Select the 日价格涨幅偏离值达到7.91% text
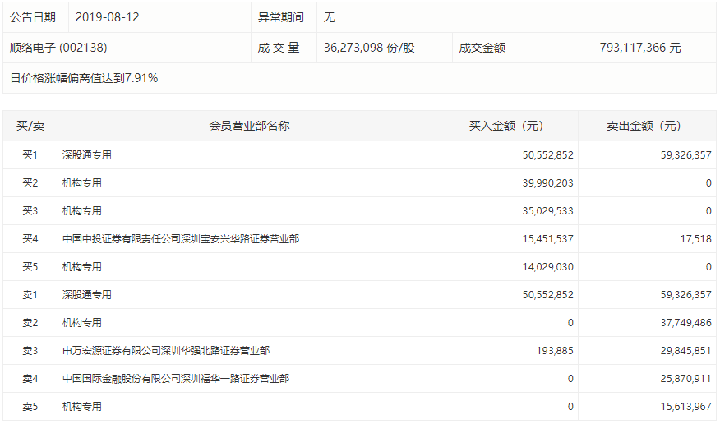This screenshot has height=424, width=720. coord(84,78)
